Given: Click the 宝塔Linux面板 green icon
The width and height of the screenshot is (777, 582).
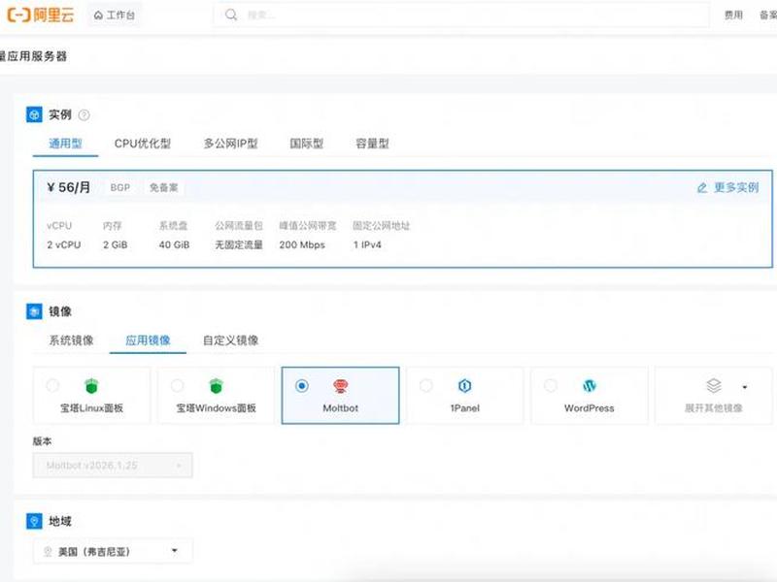Looking at the screenshot, I should pos(91,385).
